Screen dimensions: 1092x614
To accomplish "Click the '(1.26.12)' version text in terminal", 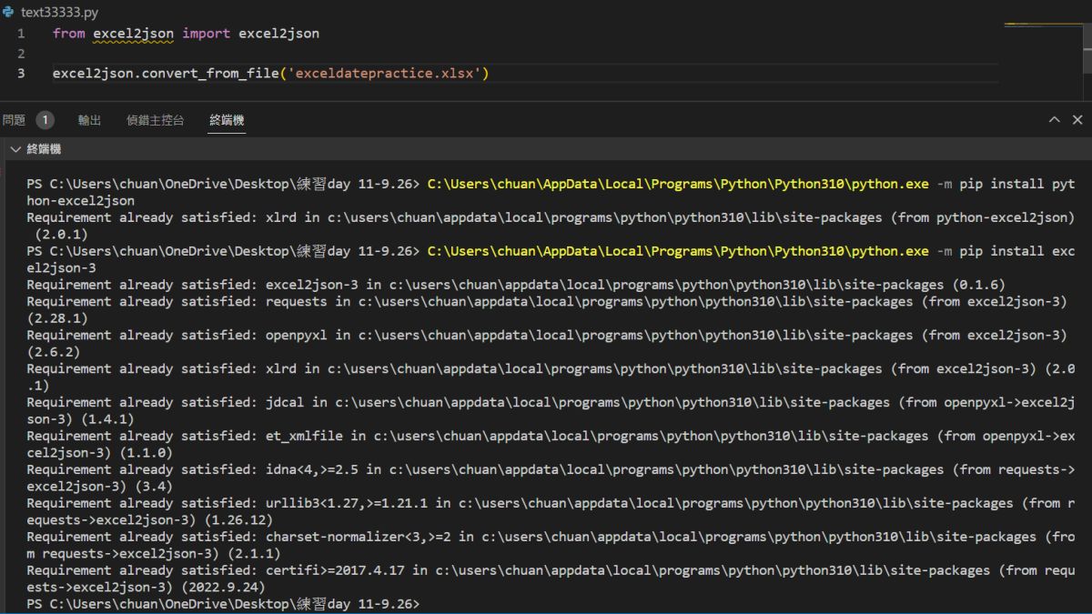I will tap(238, 519).
